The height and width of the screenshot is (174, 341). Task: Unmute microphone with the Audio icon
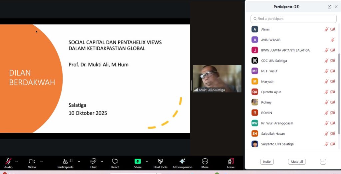(8, 162)
